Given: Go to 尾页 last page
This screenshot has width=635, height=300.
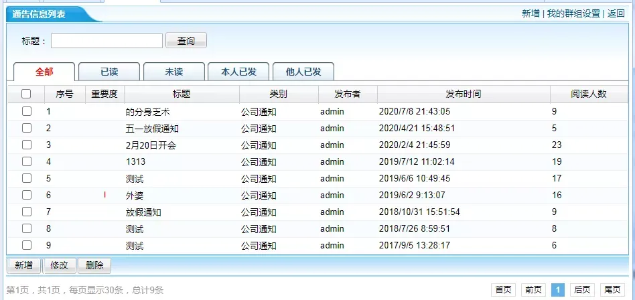Looking at the screenshot, I should (x=612, y=290).
